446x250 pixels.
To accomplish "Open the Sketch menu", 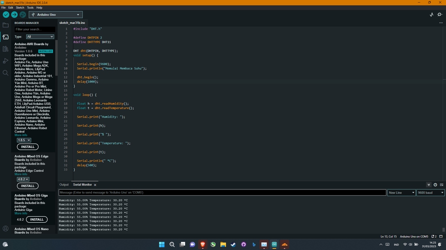I will tap(20, 8).
